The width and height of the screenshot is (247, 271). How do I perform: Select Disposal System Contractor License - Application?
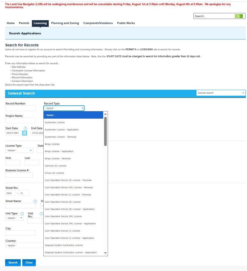[73, 253]
